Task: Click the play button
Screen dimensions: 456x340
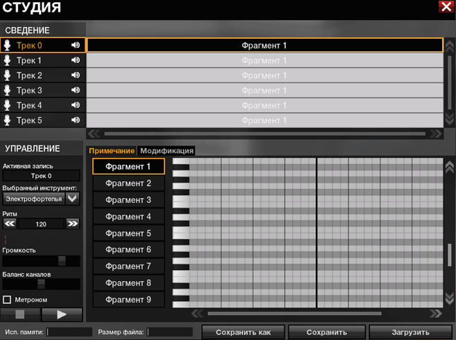Action: coord(62,314)
